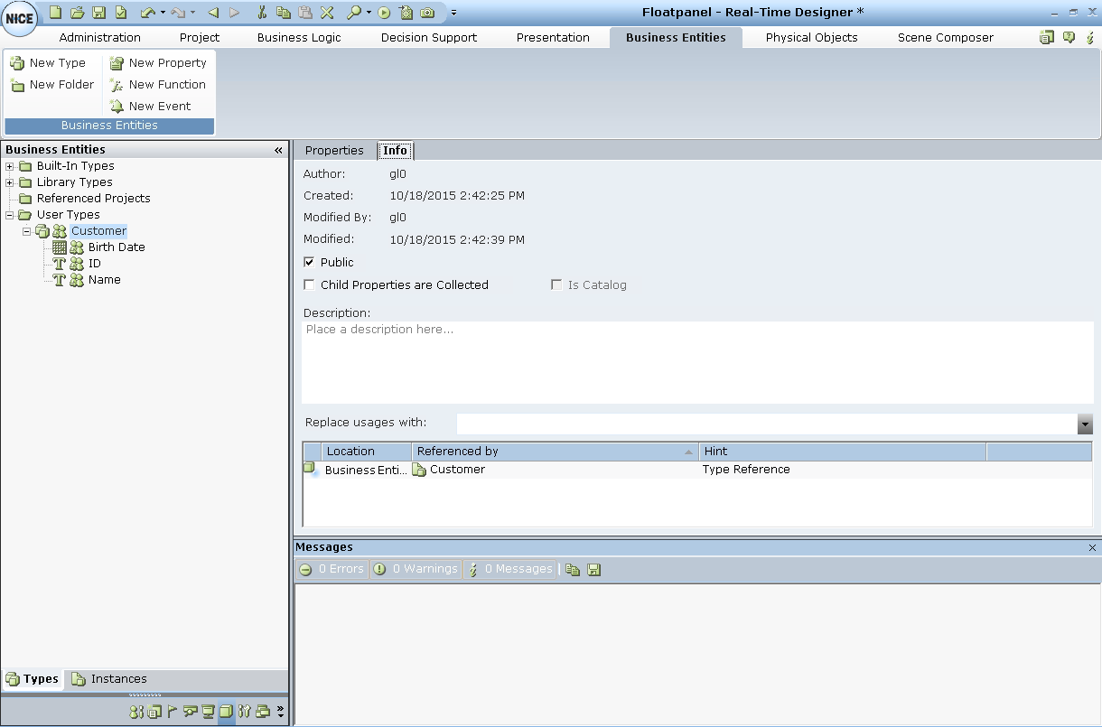Image resolution: width=1102 pixels, height=727 pixels.
Task: Click the camera snapshot icon
Action: (x=427, y=13)
